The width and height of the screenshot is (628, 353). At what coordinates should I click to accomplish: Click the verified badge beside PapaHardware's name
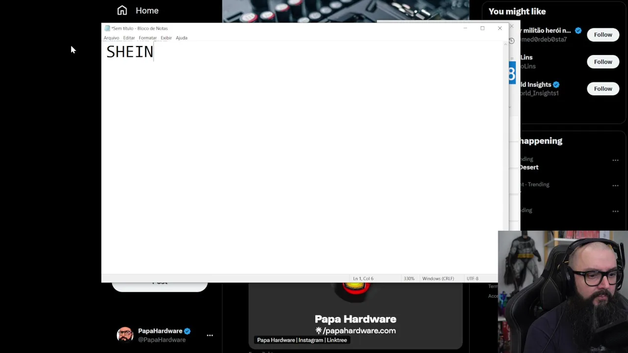[x=187, y=331]
